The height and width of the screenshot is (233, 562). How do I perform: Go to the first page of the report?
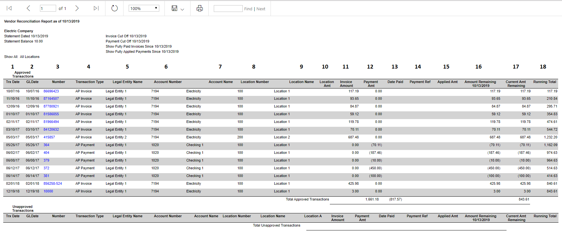(x=9, y=8)
